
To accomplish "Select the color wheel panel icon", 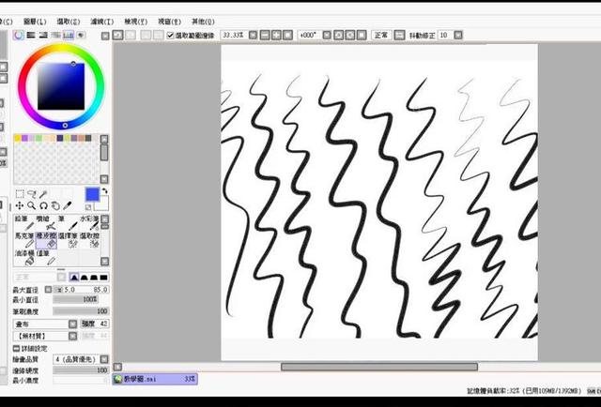I will (x=19, y=35).
